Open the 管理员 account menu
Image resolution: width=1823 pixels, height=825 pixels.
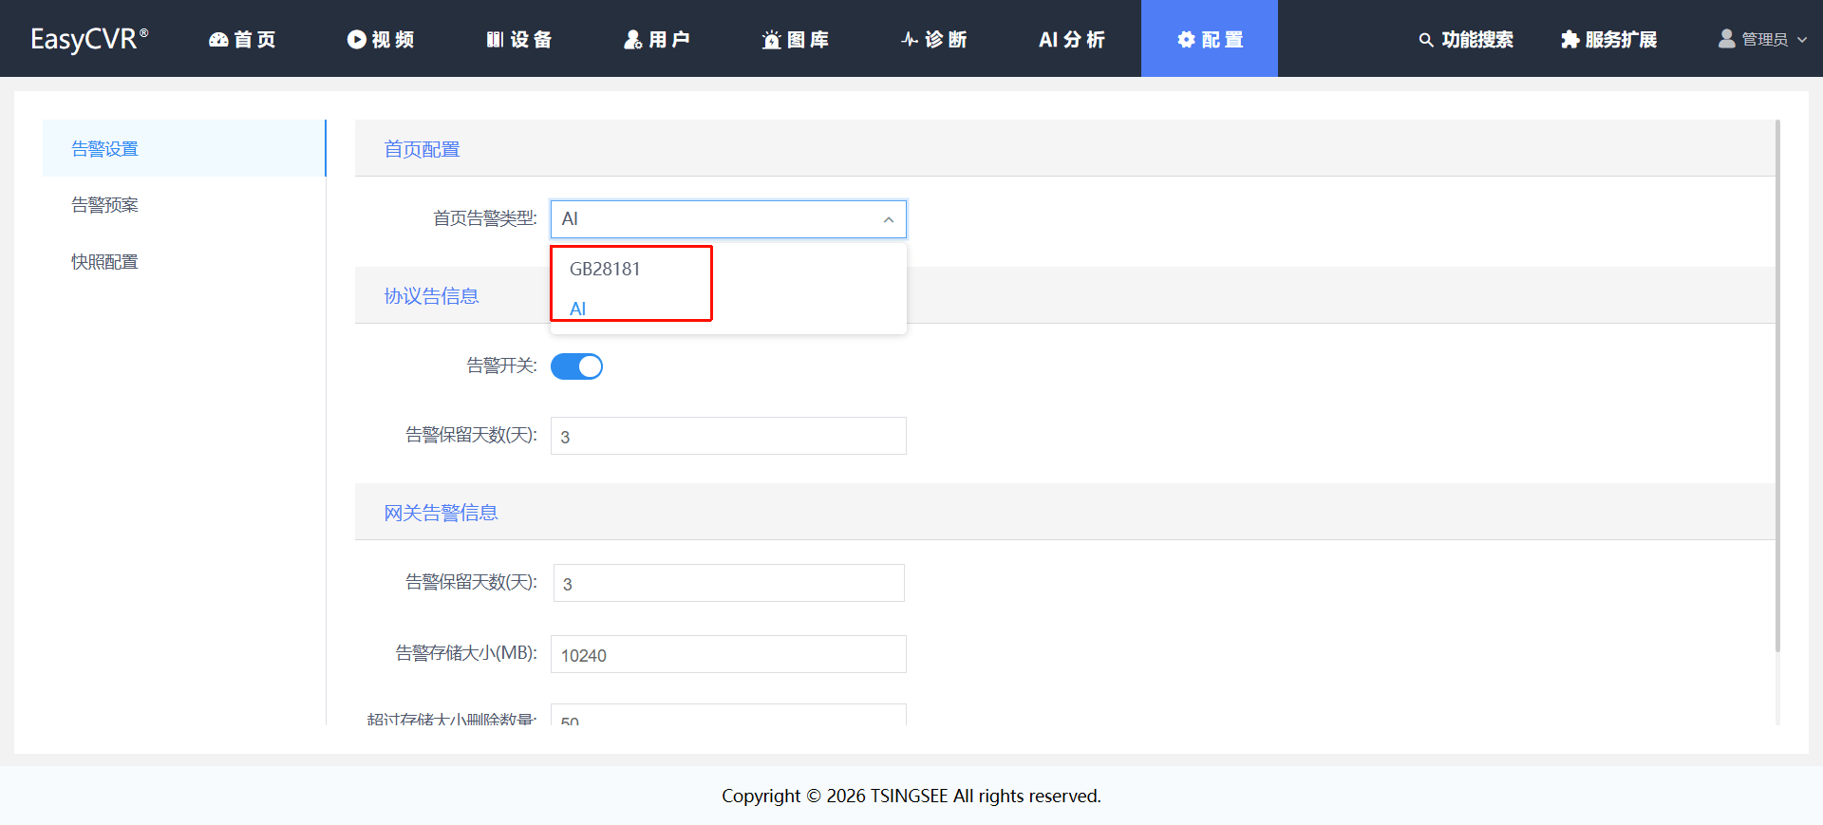coord(1763,39)
